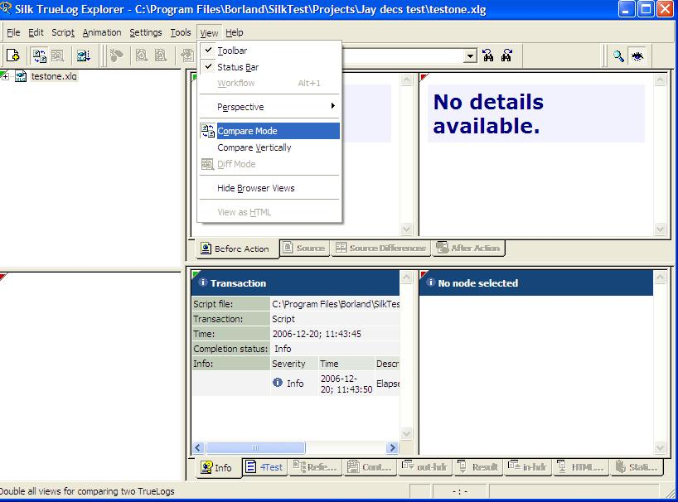The image size is (678, 502).
Task: Open the Settings menu
Action: (x=146, y=32)
